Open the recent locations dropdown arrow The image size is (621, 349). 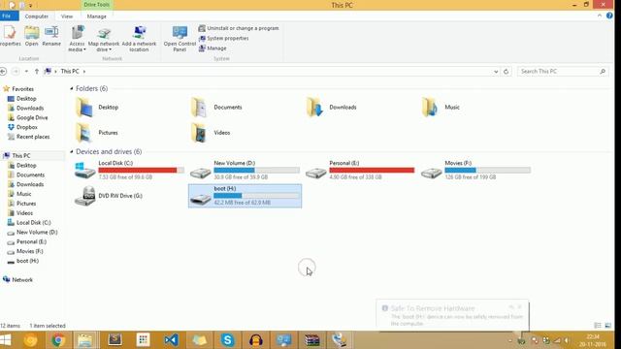[x=26, y=71]
